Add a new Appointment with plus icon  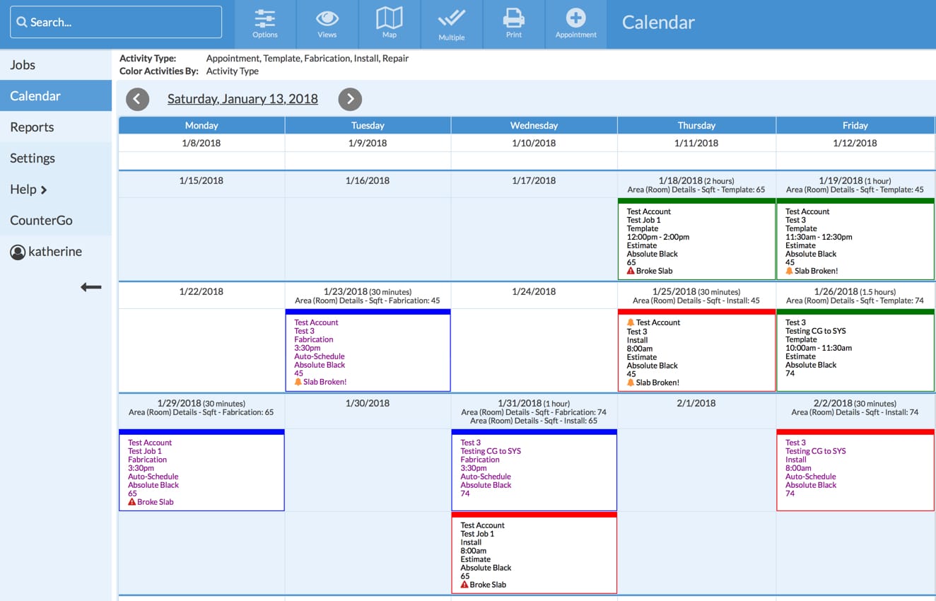click(575, 24)
